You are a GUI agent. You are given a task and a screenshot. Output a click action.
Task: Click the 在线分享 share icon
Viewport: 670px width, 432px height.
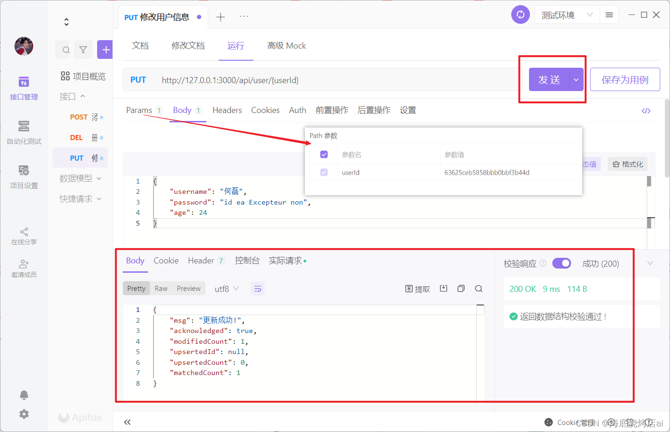24,232
